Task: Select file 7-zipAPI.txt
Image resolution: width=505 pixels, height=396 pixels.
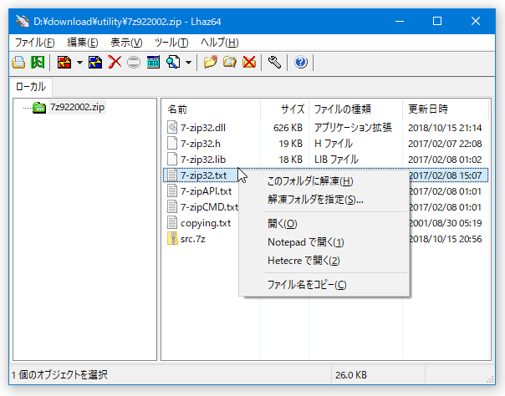Action: (x=206, y=191)
